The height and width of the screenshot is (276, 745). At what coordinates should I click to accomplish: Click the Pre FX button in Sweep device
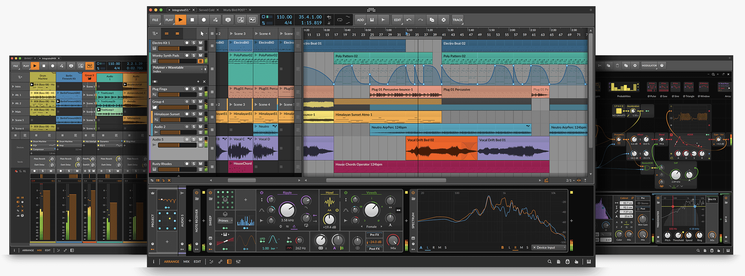point(374,235)
